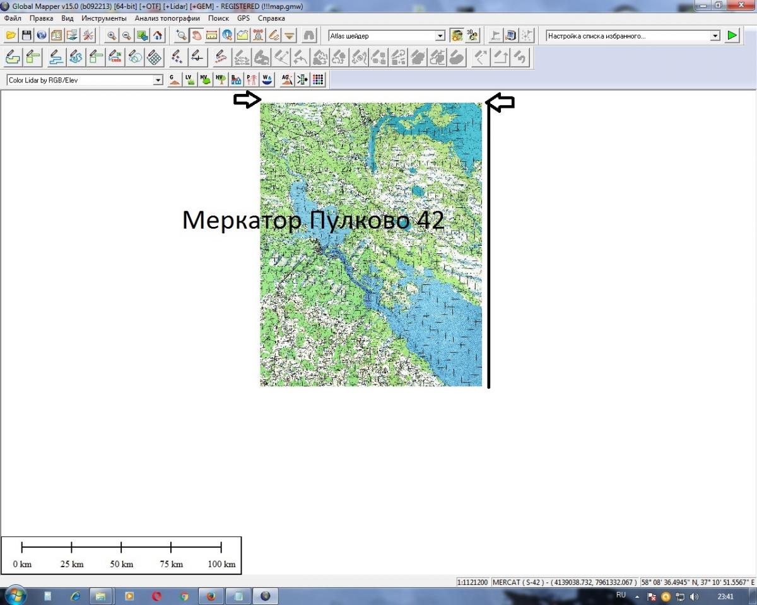Image resolution: width=757 pixels, height=605 pixels.
Task: Select the Feature Info tool
Action: pos(227,35)
